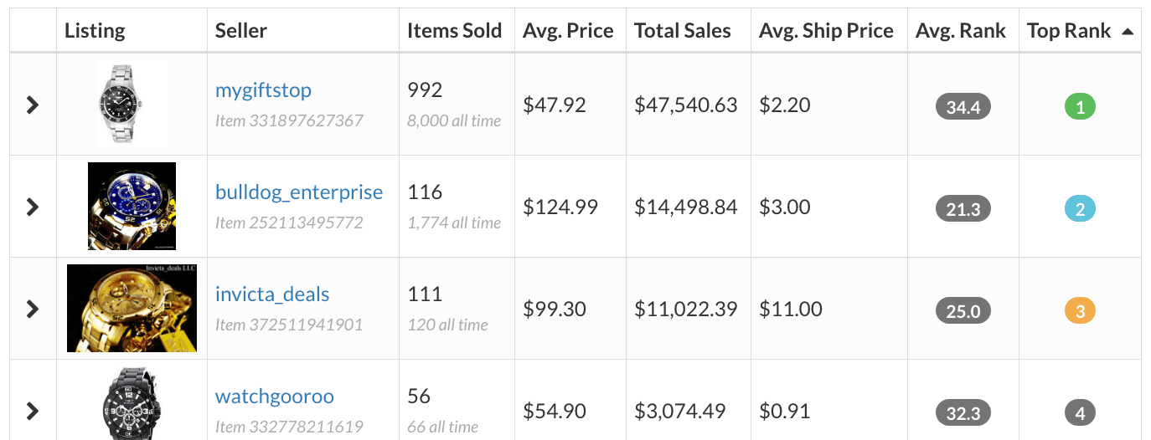Click the blue dial watch thumbnail
Screen dimensions: 1151x440
(x=132, y=207)
